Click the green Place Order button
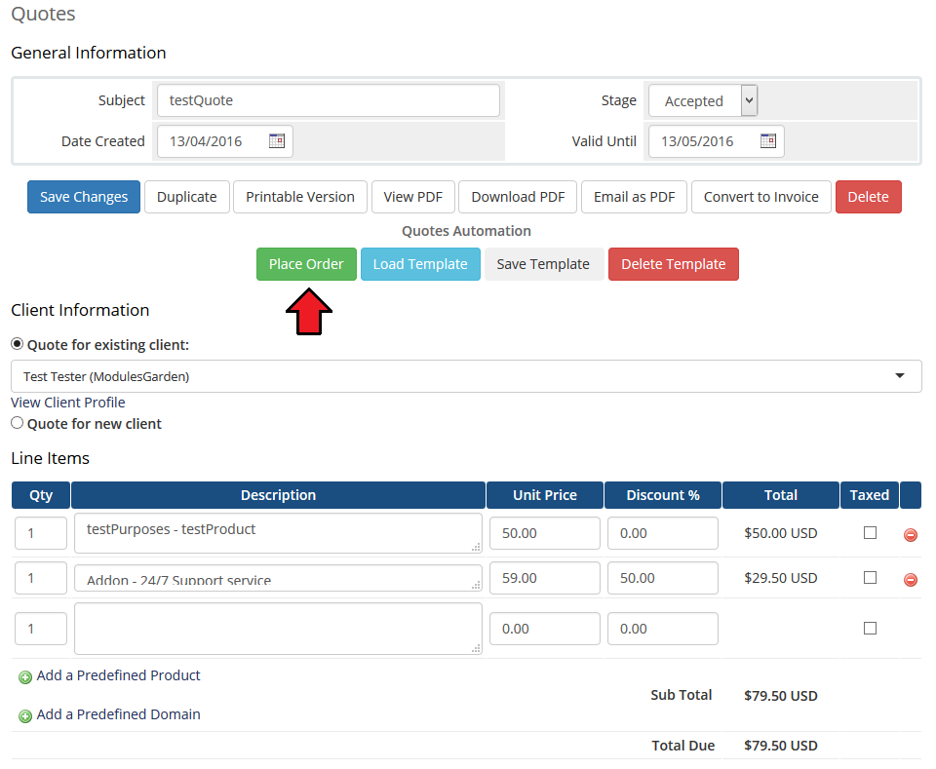The image size is (936, 769). pyautogui.click(x=306, y=264)
